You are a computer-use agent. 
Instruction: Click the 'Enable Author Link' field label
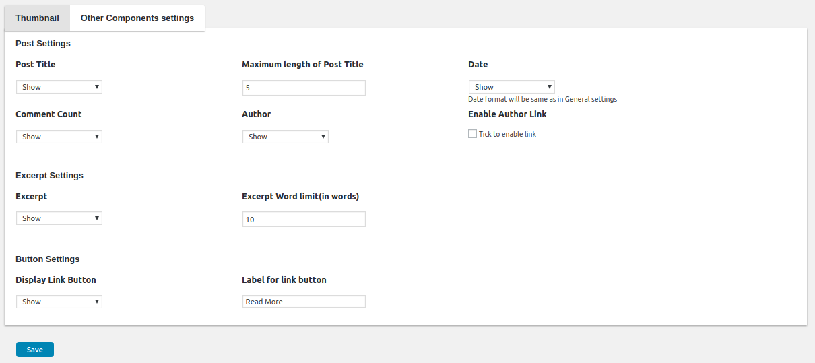[507, 114]
